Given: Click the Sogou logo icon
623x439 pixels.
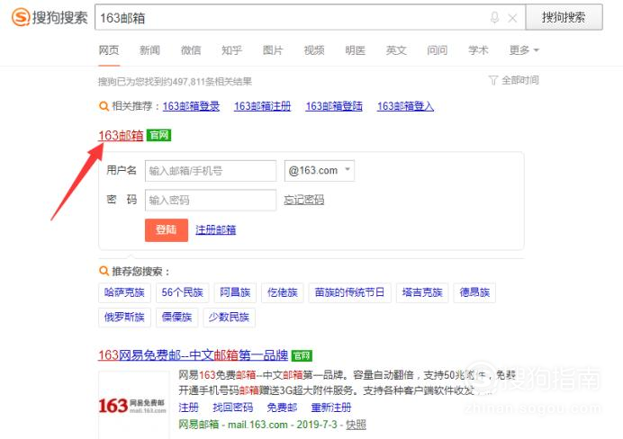Looking at the screenshot, I should coord(21,17).
